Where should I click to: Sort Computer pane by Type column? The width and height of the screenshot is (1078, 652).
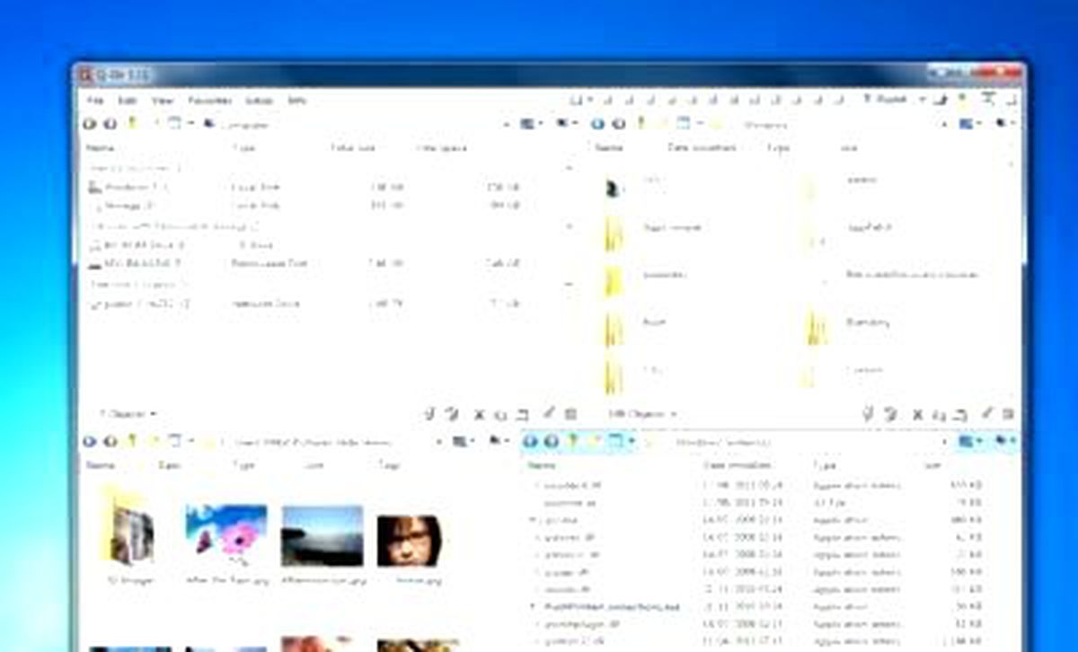click(x=244, y=147)
